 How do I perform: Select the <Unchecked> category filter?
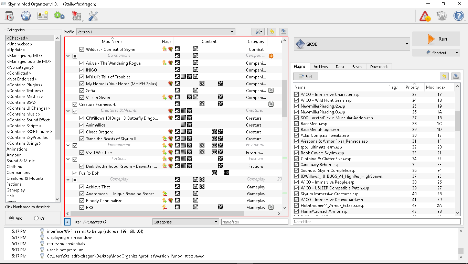tap(19, 44)
